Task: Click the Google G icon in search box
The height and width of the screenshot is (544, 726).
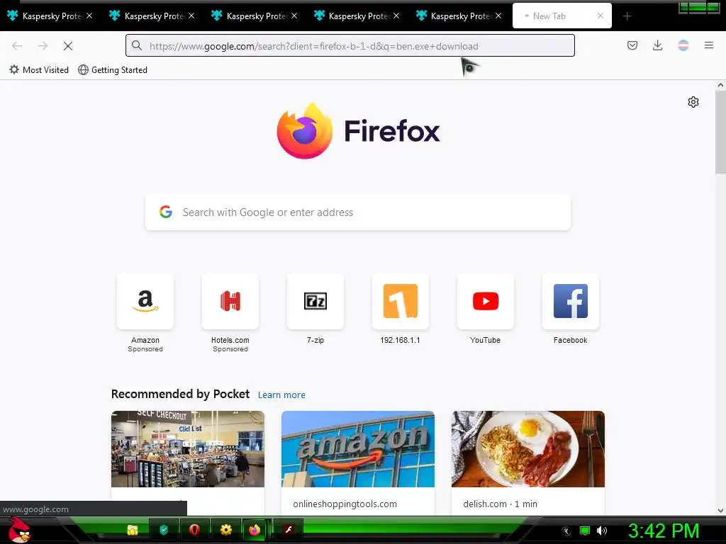Action: point(166,212)
